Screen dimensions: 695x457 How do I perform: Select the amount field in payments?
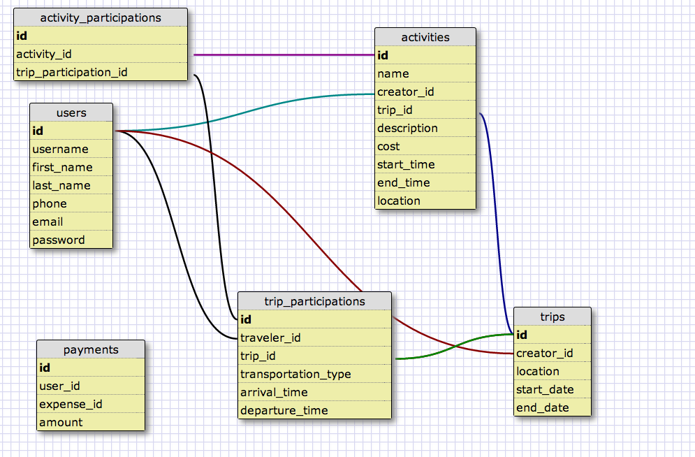point(91,422)
